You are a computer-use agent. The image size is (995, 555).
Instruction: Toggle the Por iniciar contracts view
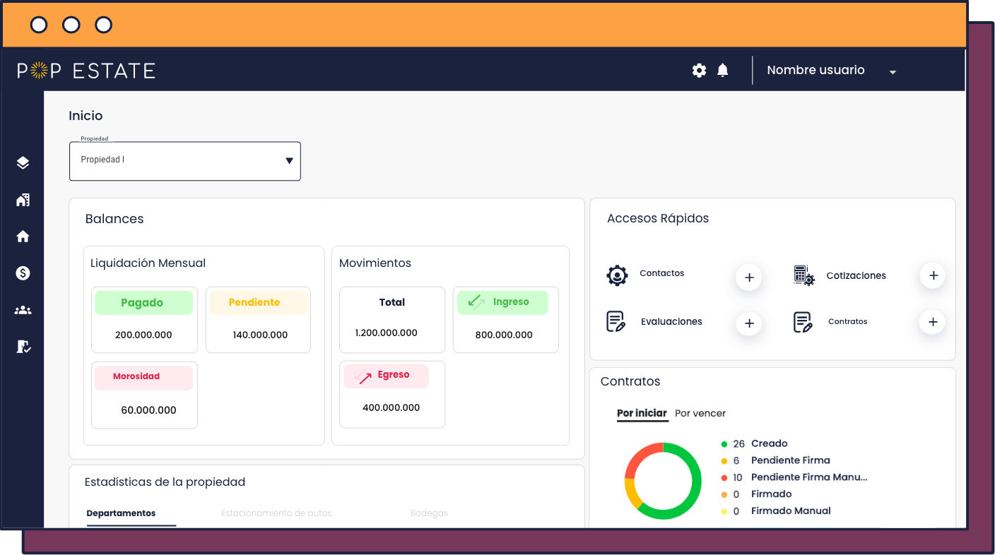[x=642, y=413]
